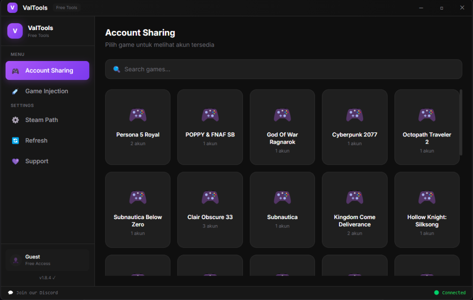The height and width of the screenshot is (300, 473).
Task: Click the magnifying glass in the search bar
Action: tap(116, 69)
